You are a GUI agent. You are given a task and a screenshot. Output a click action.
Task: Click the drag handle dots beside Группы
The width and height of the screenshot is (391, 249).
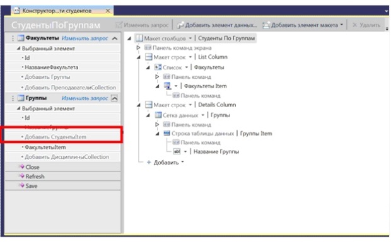13,98
